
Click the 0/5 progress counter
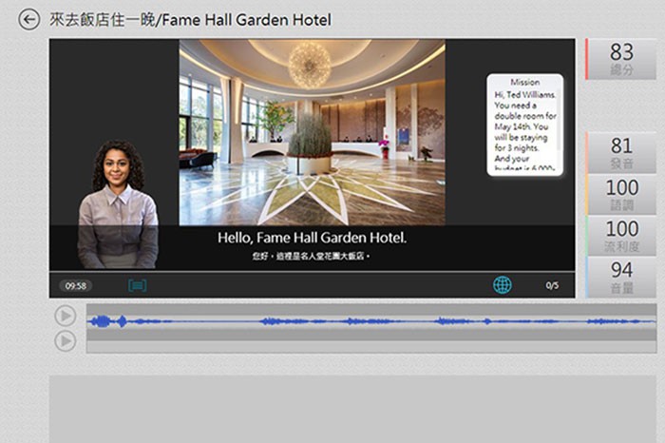point(552,285)
